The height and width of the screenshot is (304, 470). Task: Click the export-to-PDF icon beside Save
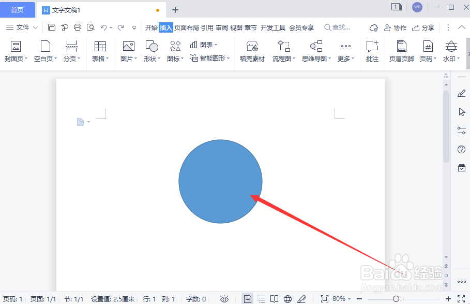[65, 27]
